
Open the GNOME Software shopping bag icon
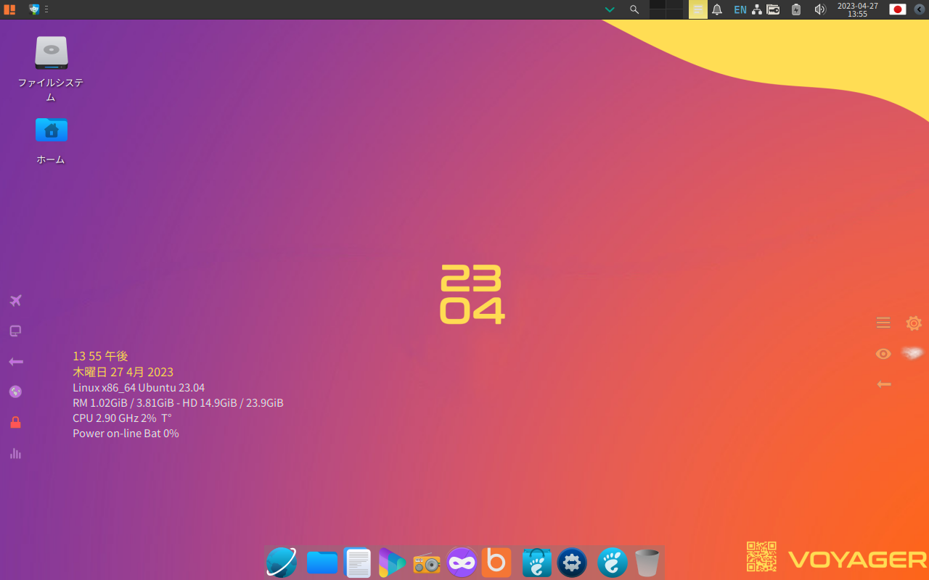[x=537, y=563]
